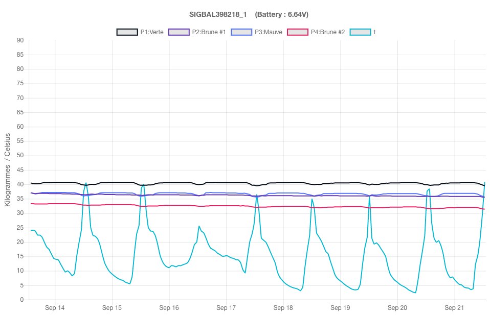
Task: Hide P4:Brune #2 series via legend text
Action: pos(327,32)
